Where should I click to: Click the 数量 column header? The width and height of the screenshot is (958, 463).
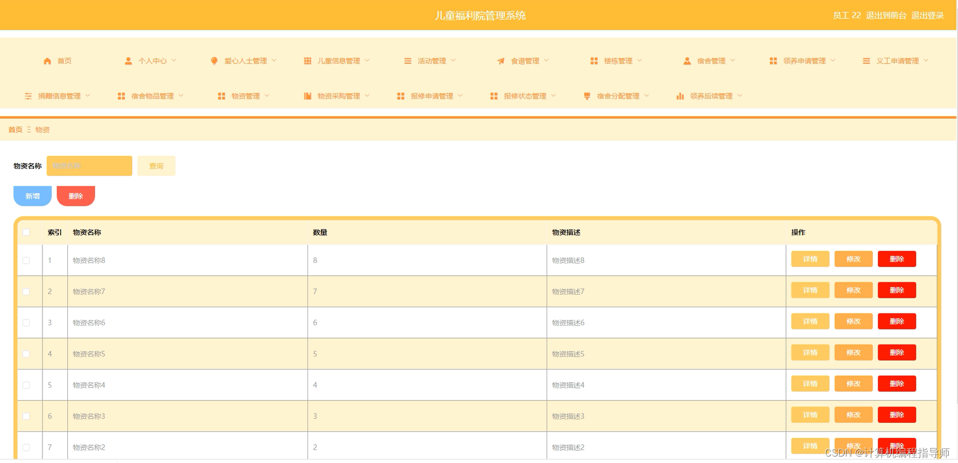320,232
